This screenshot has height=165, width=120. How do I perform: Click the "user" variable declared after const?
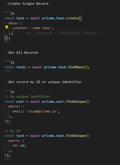[x=20, y=101]
